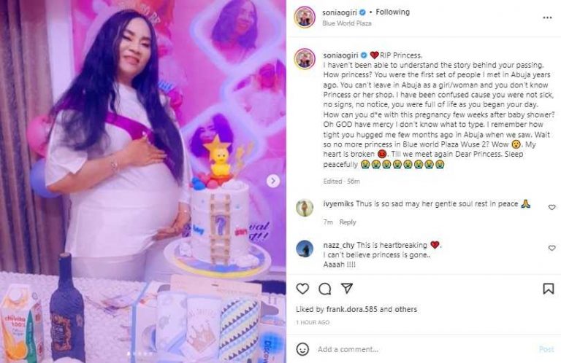Like the post with the heart icon
561x363 pixels.
[302, 289]
